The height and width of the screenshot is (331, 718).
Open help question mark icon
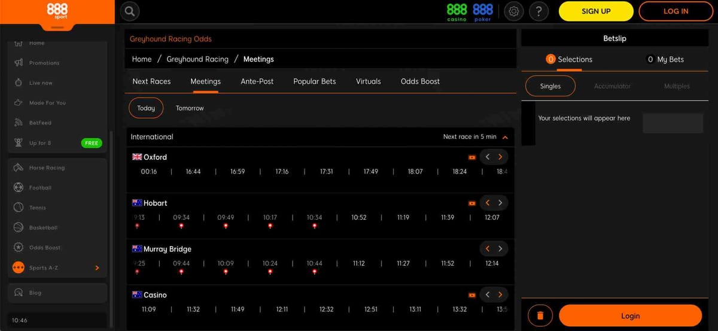click(x=539, y=11)
